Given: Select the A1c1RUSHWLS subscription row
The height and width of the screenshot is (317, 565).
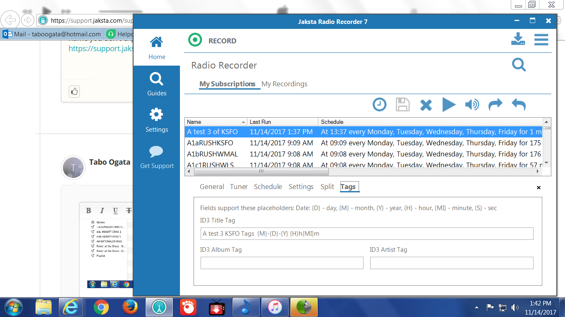Looking at the screenshot, I should click(364, 164).
